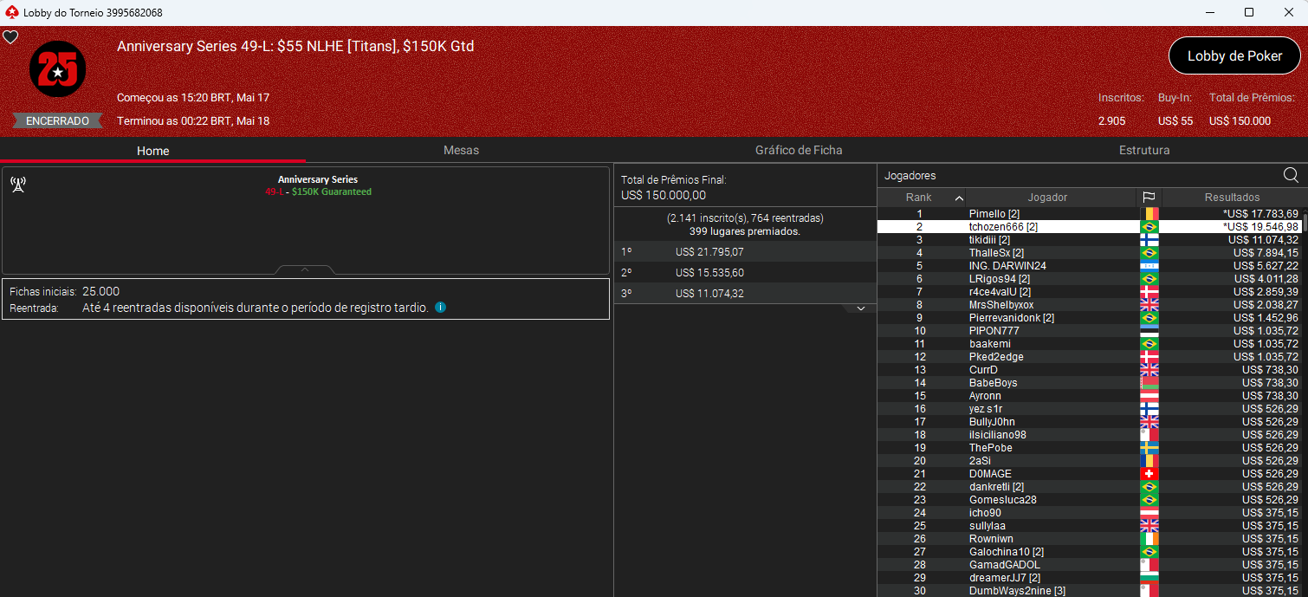Click the Sweden flag next to ThePobe

[1149, 448]
